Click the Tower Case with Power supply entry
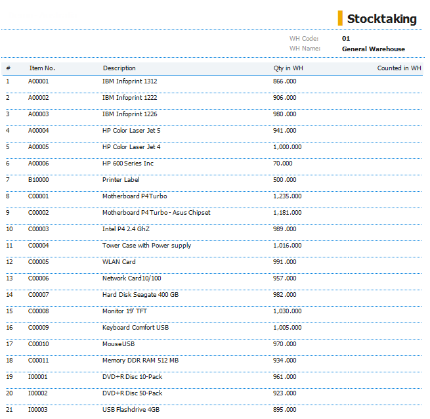The image size is (430, 419). [146, 246]
